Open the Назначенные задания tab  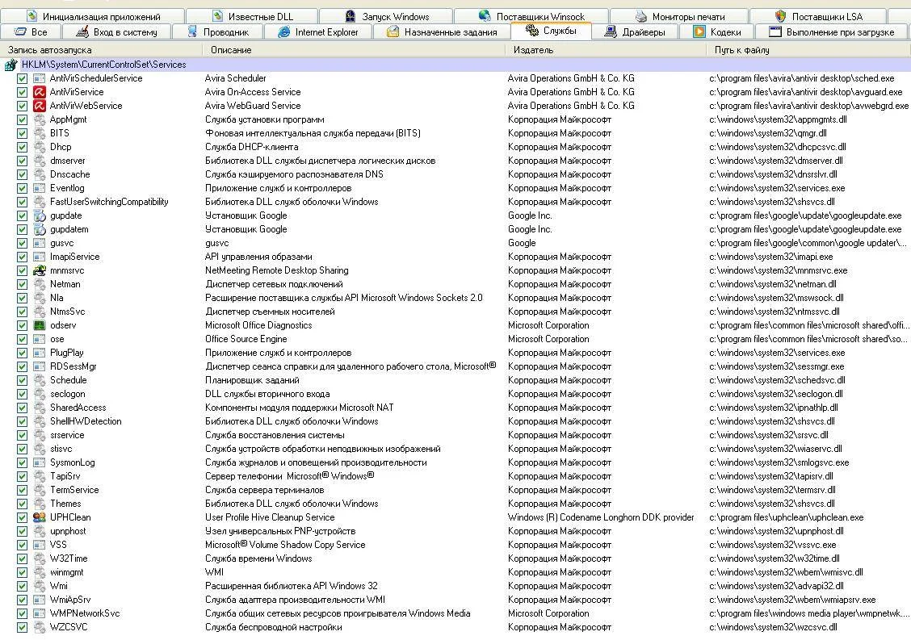pyautogui.click(x=442, y=32)
